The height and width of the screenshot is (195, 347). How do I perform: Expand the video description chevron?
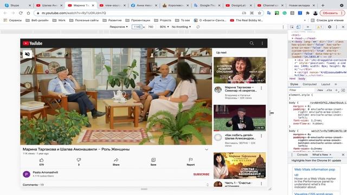coord(207,149)
